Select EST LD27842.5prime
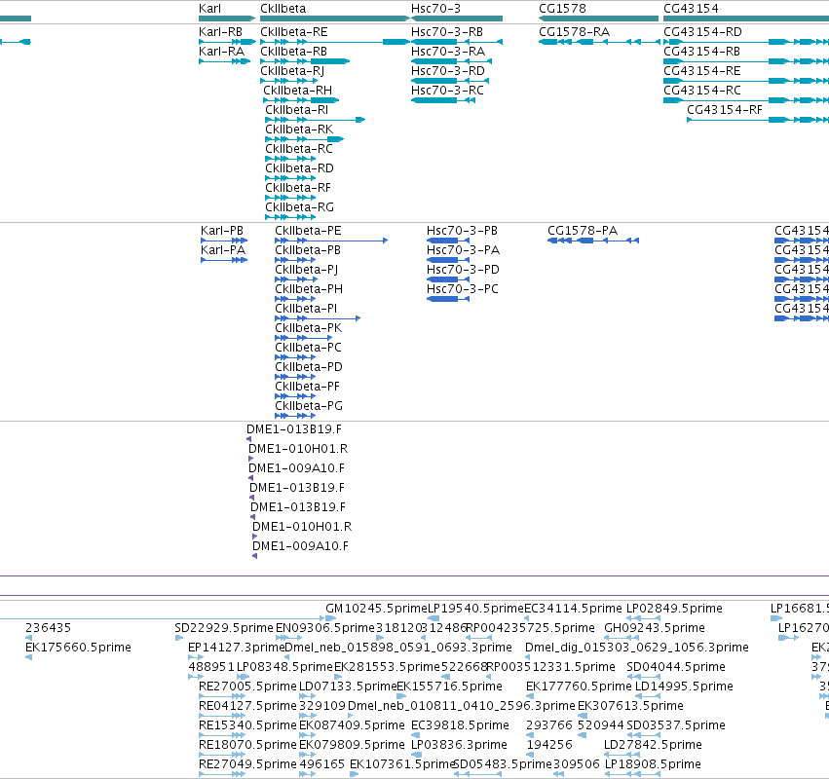The width and height of the screenshot is (829, 779). tap(654, 745)
